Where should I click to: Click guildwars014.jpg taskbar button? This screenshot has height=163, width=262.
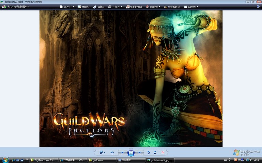click(x=160, y=160)
